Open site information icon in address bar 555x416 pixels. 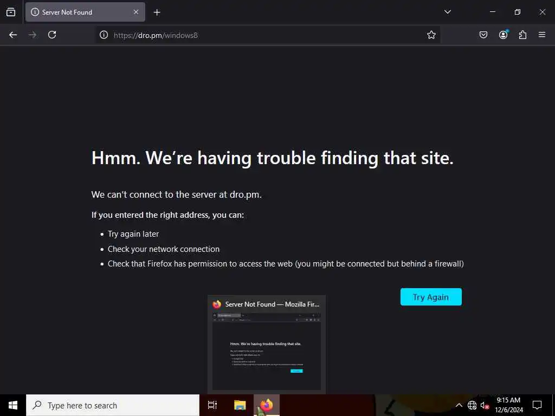[104, 35]
